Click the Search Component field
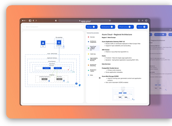The width and height of the screenshot is (172, 126). 53,27
